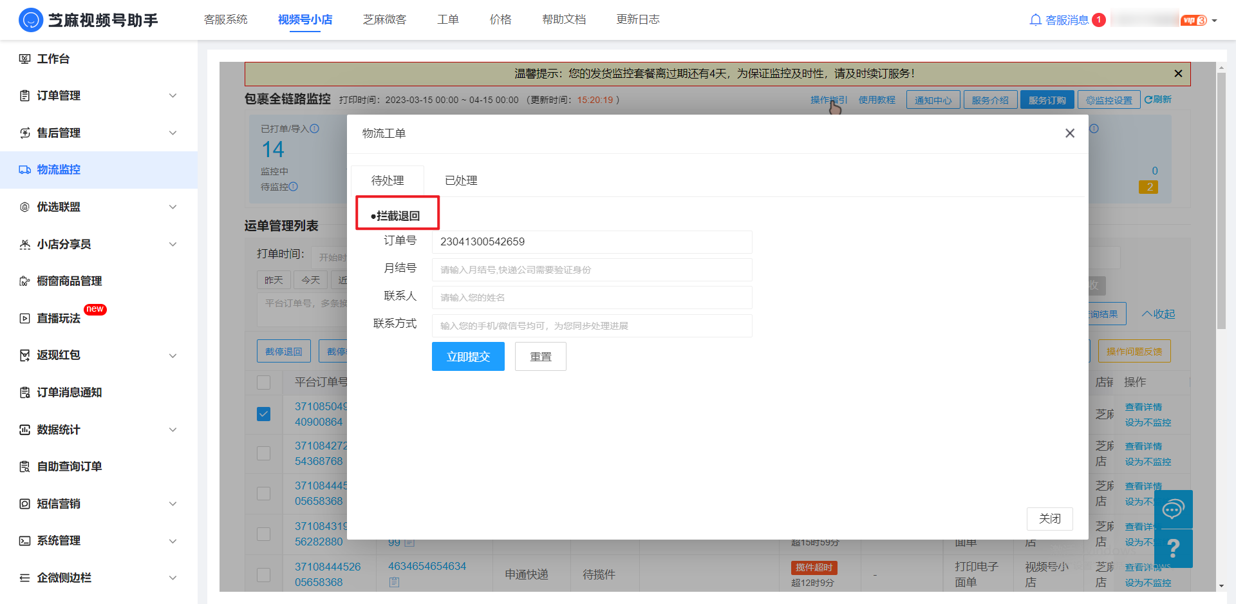Click the 服务订购 button
This screenshot has height=604, width=1236.
(1047, 100)
